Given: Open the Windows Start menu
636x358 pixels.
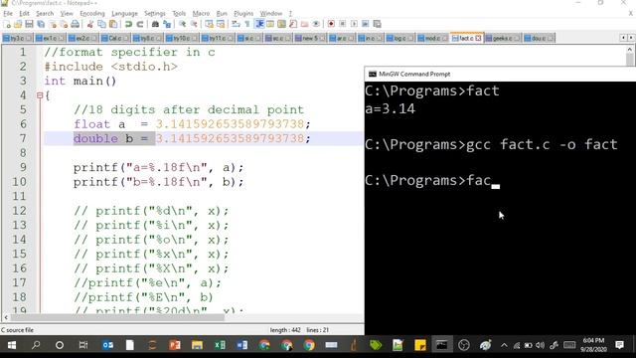Looking at the screenshot, I should [x=12, y=345].
